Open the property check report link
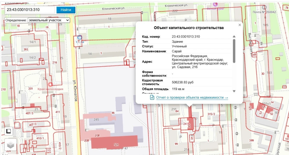 tap(192, 97)
